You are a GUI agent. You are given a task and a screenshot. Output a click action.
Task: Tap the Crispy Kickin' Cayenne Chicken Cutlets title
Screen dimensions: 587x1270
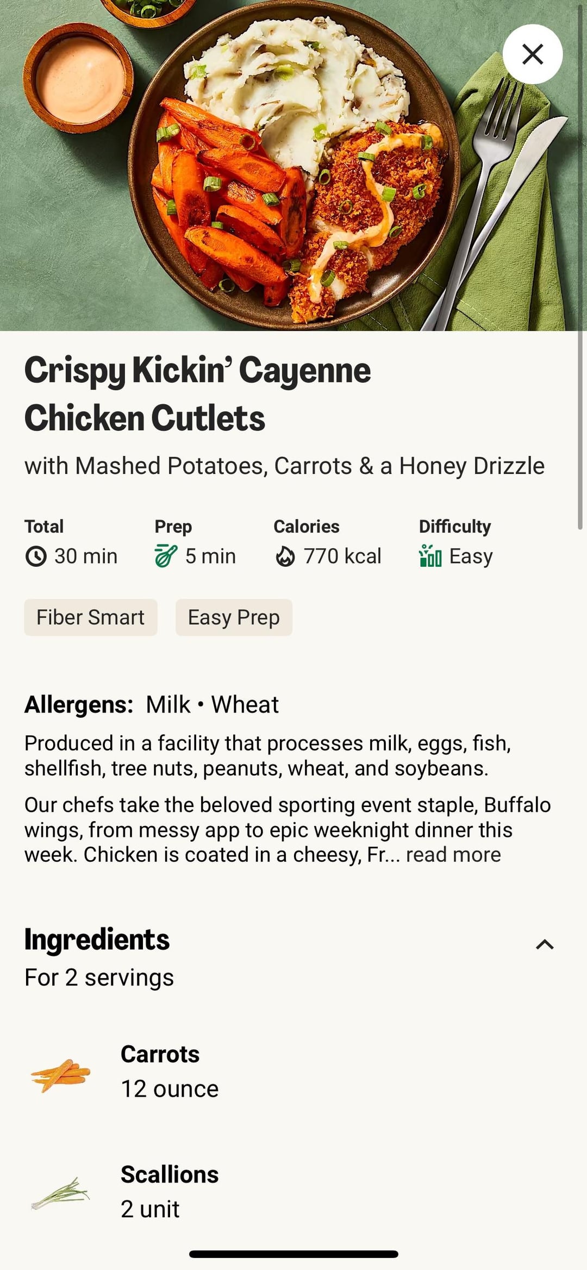coord(198,394)
